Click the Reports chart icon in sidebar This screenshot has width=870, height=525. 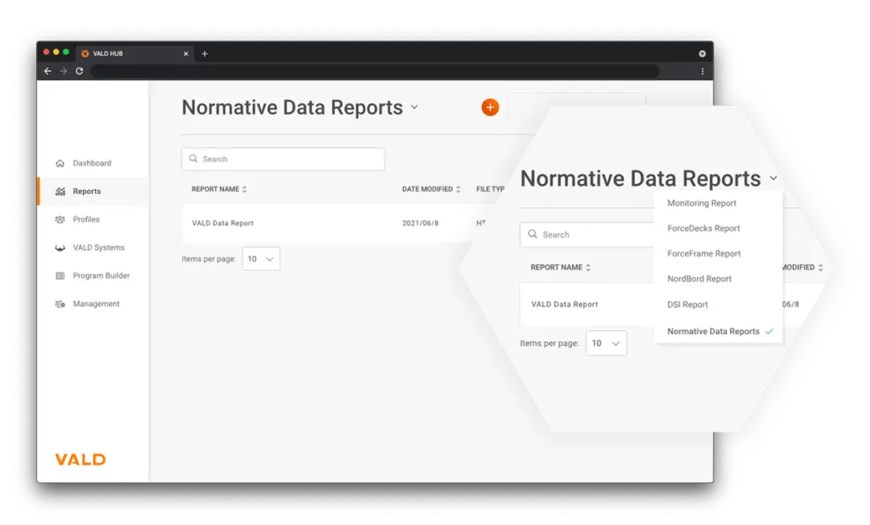pos(60,192)
